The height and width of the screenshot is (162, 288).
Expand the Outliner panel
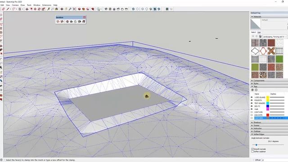click(x=252, y=131)
